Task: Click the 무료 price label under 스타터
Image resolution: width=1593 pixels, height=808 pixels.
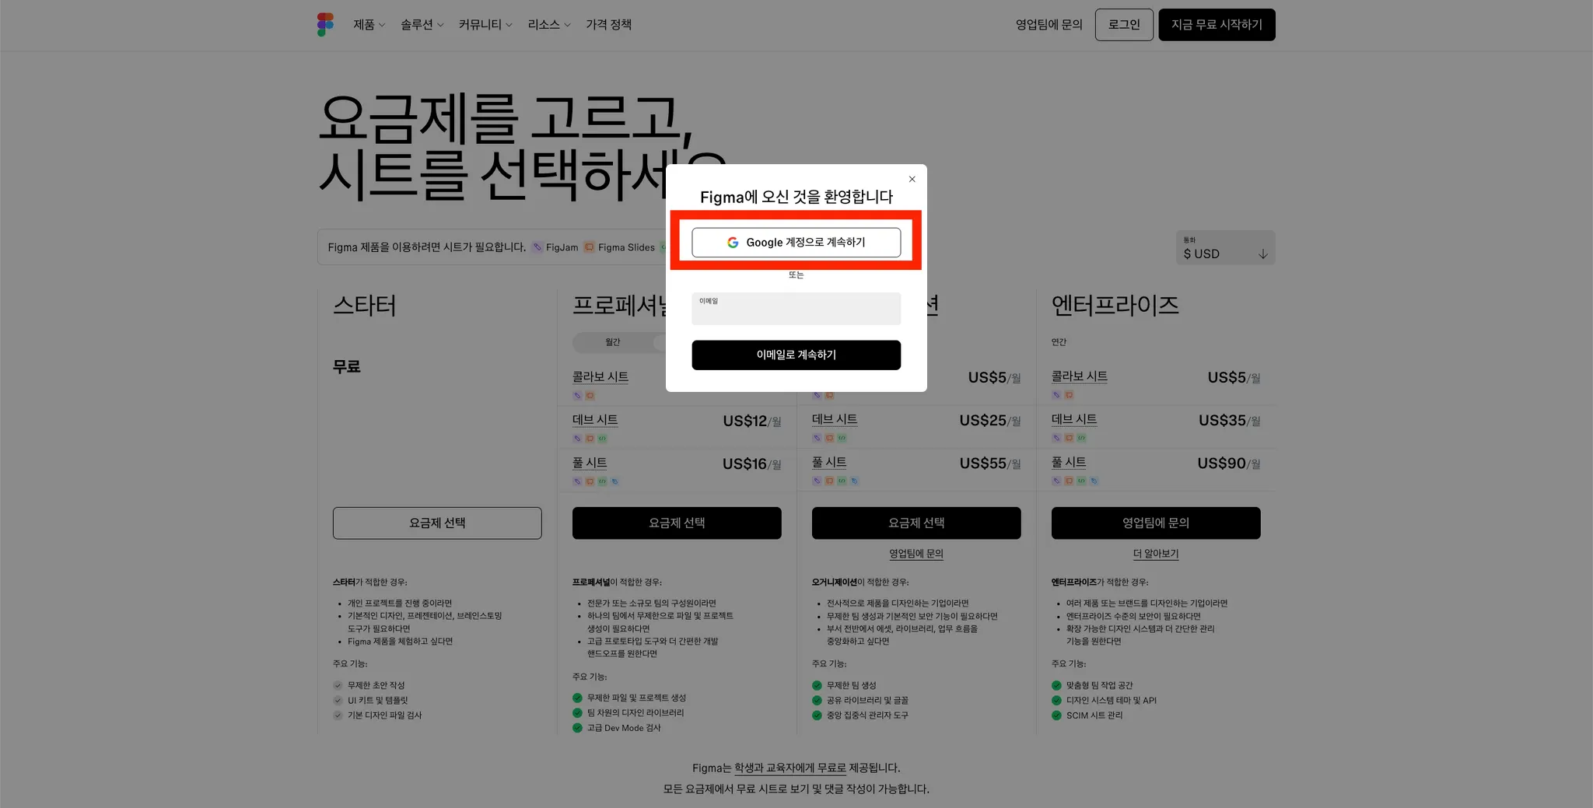Action: pos(347,366)
